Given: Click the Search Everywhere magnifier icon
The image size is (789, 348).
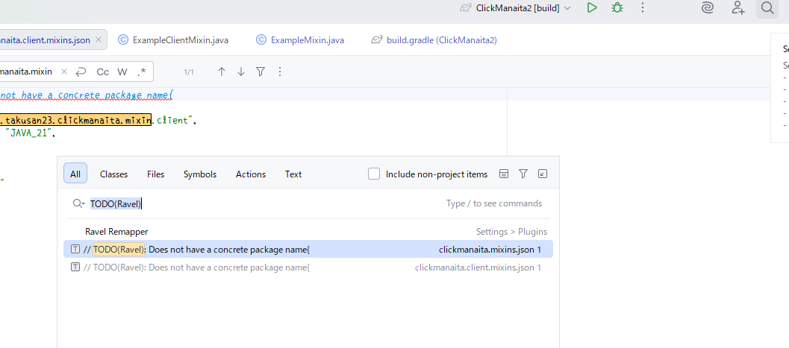Looking at the screenshot, I should click(767, 7).
